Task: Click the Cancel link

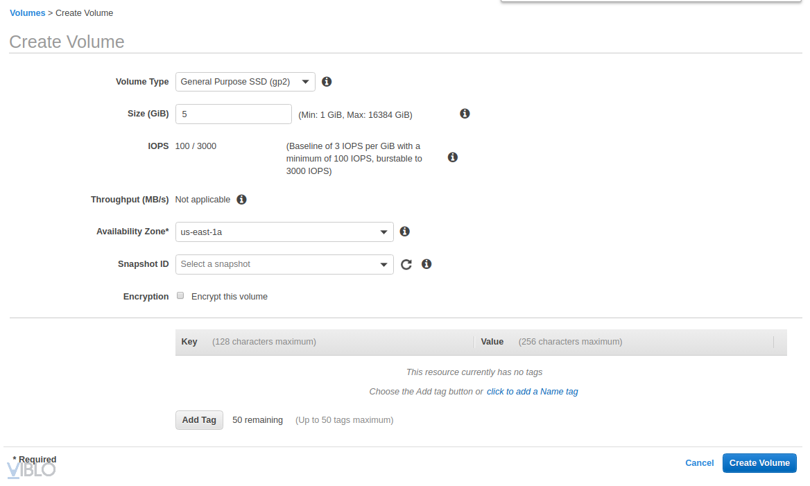Action: (x=699, y=463)
